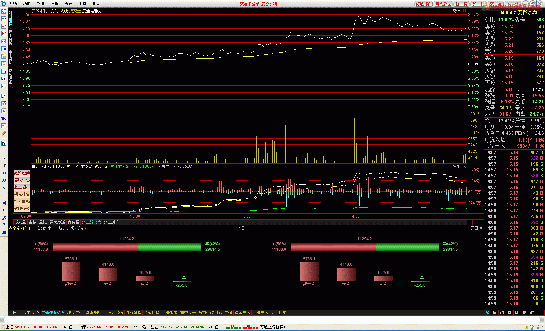Select the 买卖力道 indicator tab
The width and height of the screenshot is (545, 331).
(57, 222)
